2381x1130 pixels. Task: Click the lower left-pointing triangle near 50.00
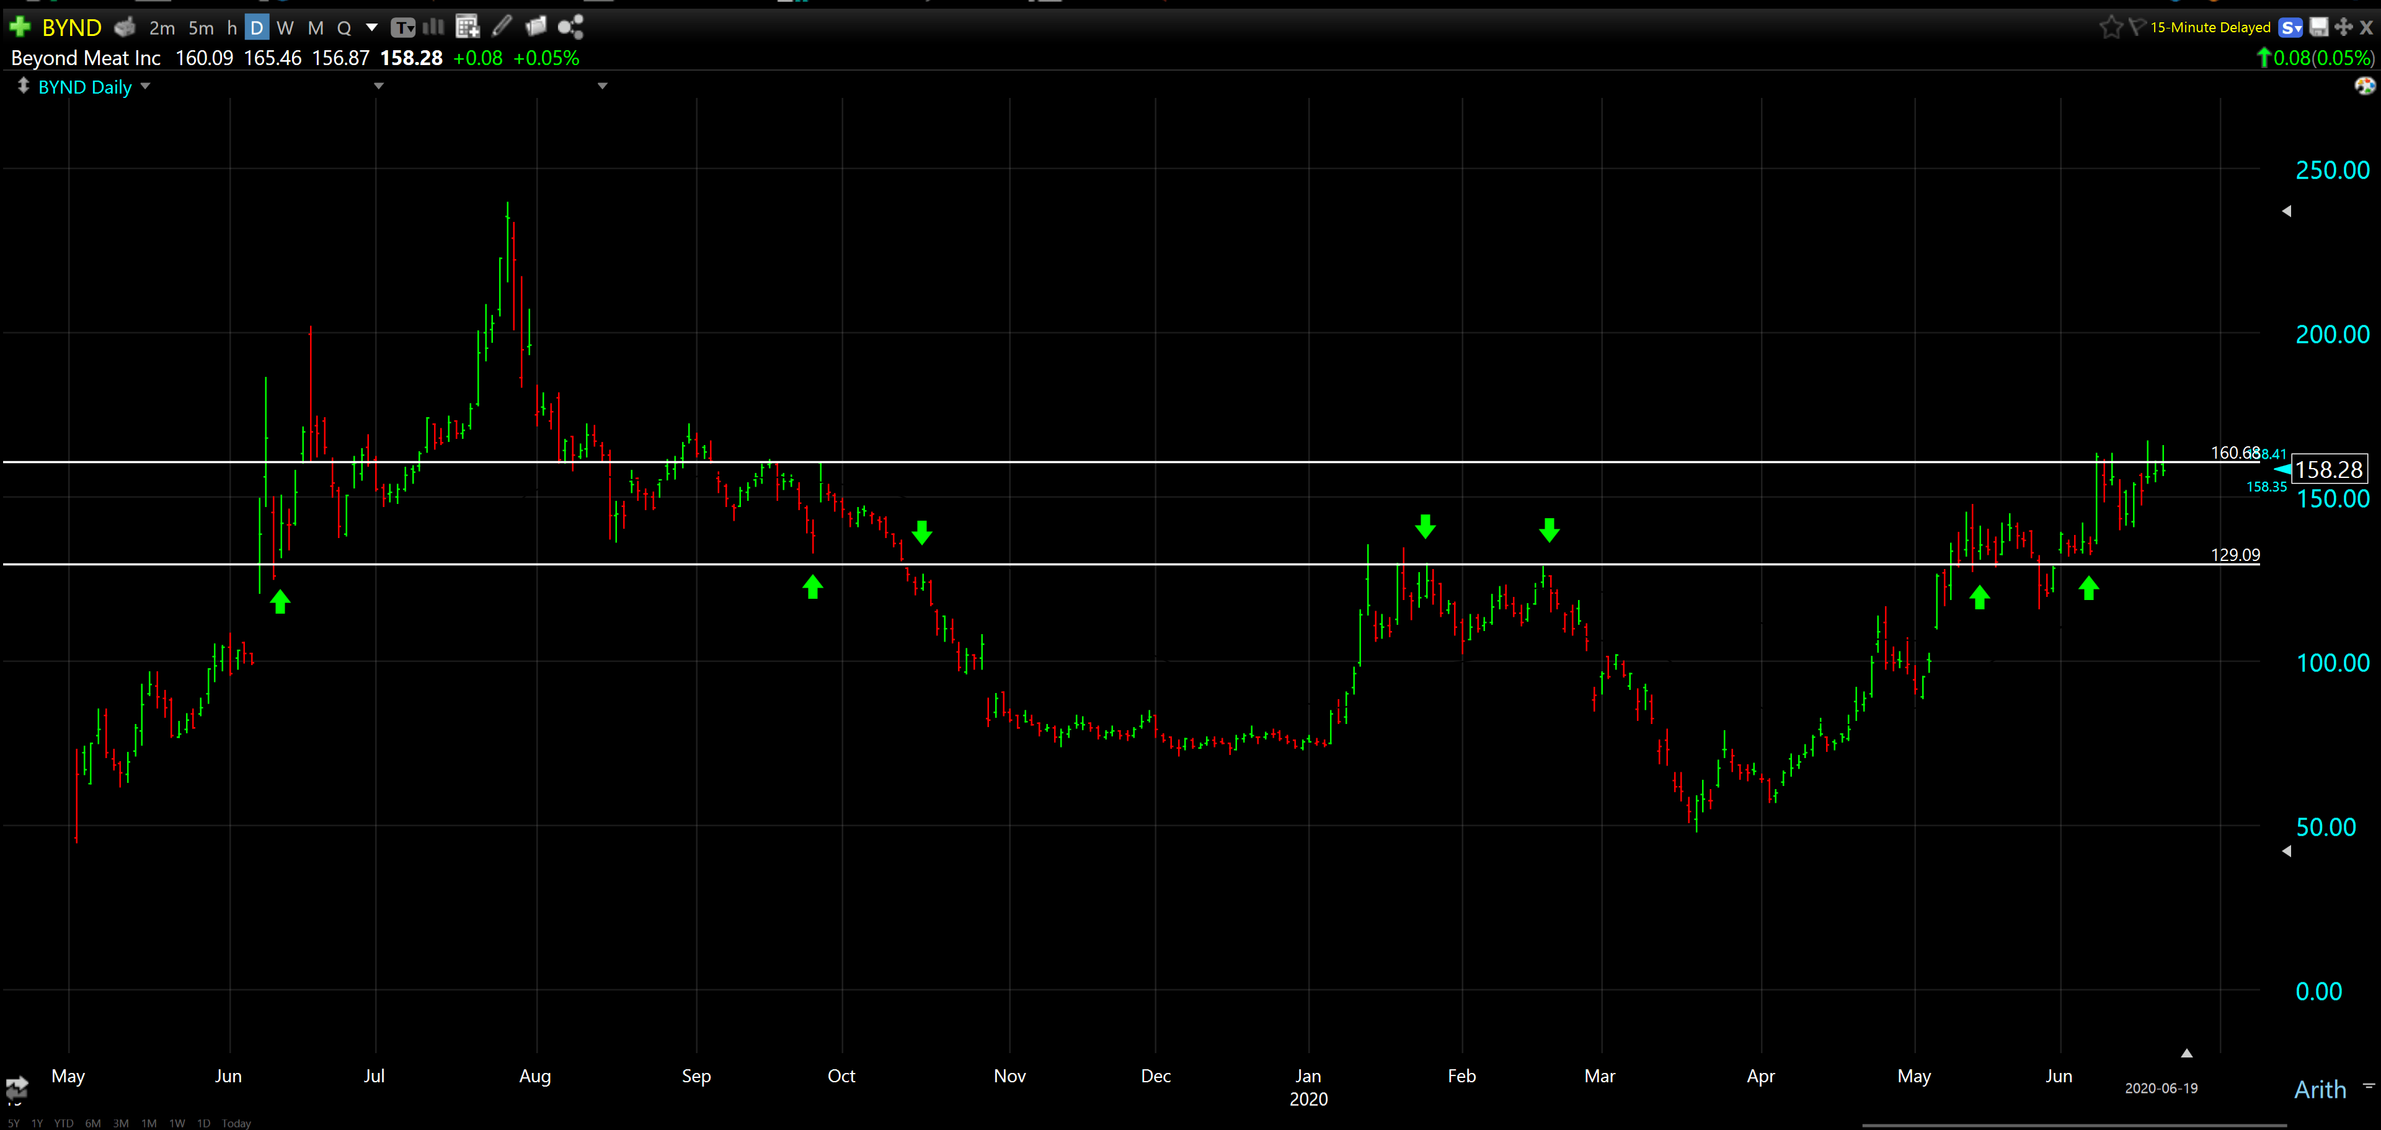click(2287, 851)
